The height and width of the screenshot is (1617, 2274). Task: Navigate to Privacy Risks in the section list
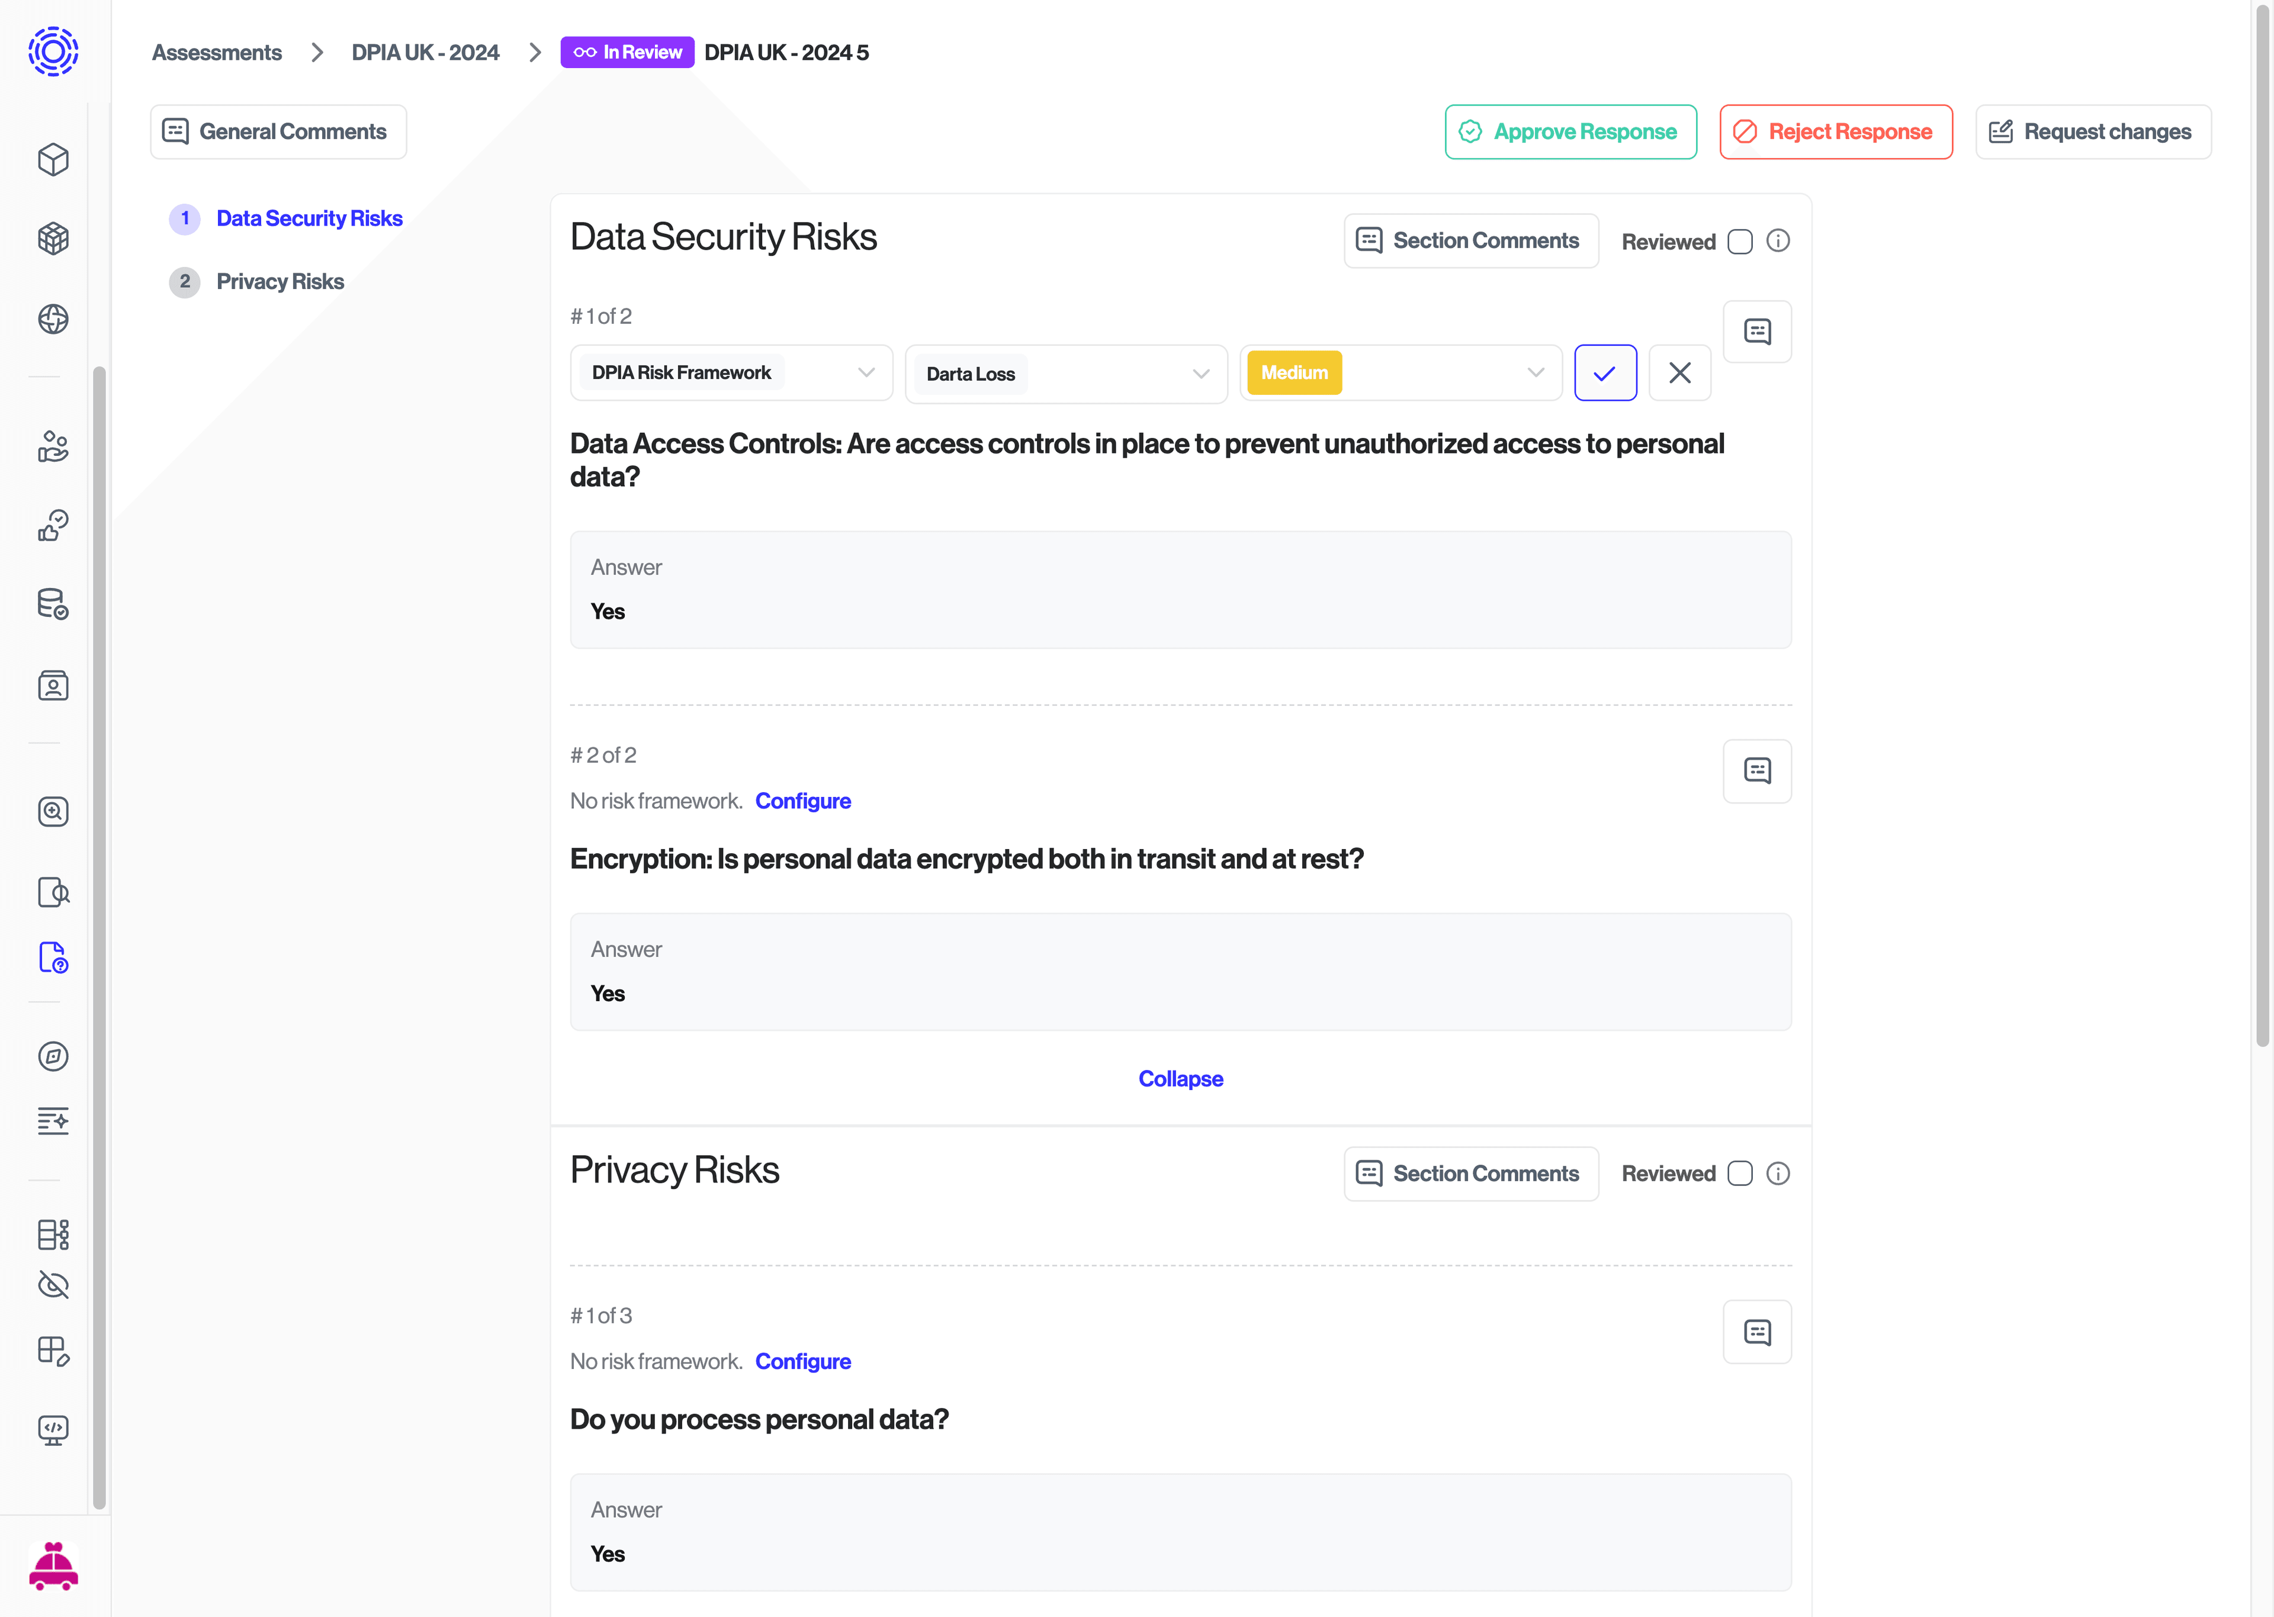[280, 282]
